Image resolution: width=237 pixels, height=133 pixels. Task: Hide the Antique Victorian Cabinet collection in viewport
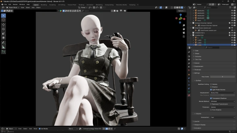232,23
